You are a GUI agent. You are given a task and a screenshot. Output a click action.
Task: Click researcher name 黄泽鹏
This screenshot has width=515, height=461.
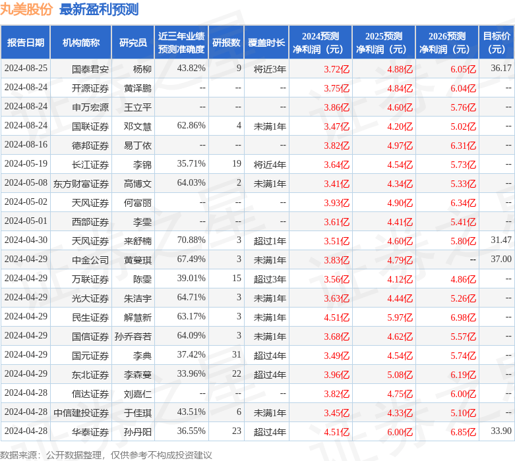(x=138, y=88)
